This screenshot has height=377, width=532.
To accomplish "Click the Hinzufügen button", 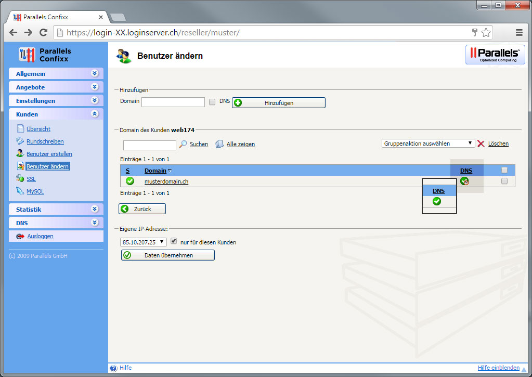I will tap(279, 103).
